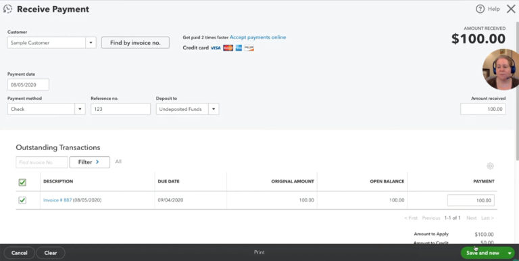Click the Discover card icon
The width and height of the screenshot is (519, 261).
point(249,48)
